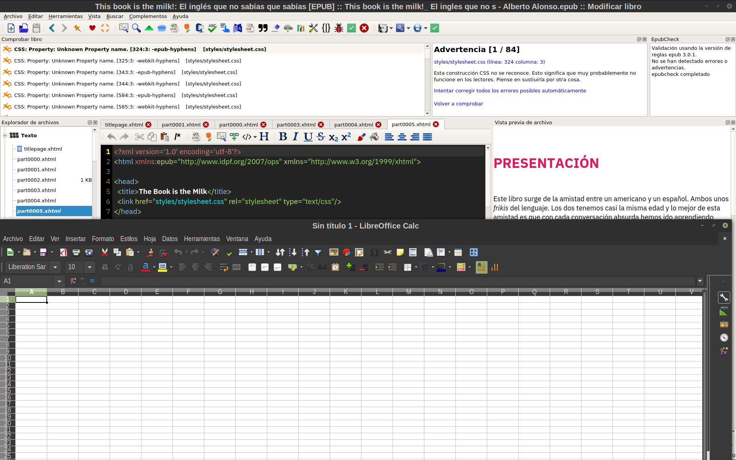
Task: Click the heading H tag icon
Action: 264,137
